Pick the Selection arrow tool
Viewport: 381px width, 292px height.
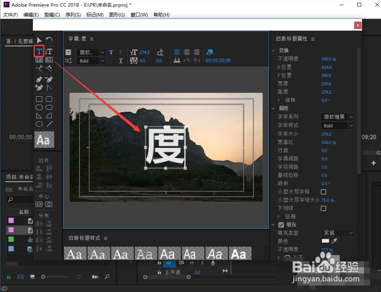point(39,40)
